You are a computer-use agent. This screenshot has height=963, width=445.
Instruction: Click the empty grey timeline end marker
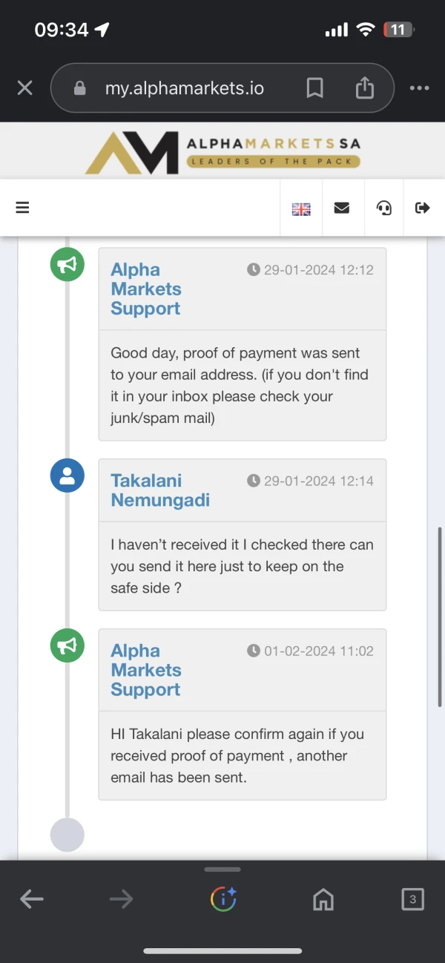pyautogui.click(x=67, y=835)
